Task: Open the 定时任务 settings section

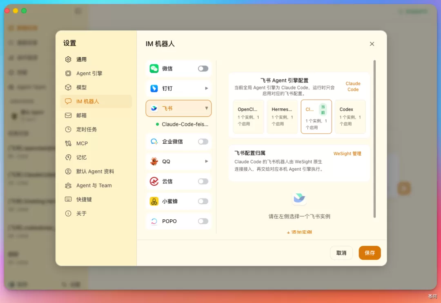Action: coord(96,129)
